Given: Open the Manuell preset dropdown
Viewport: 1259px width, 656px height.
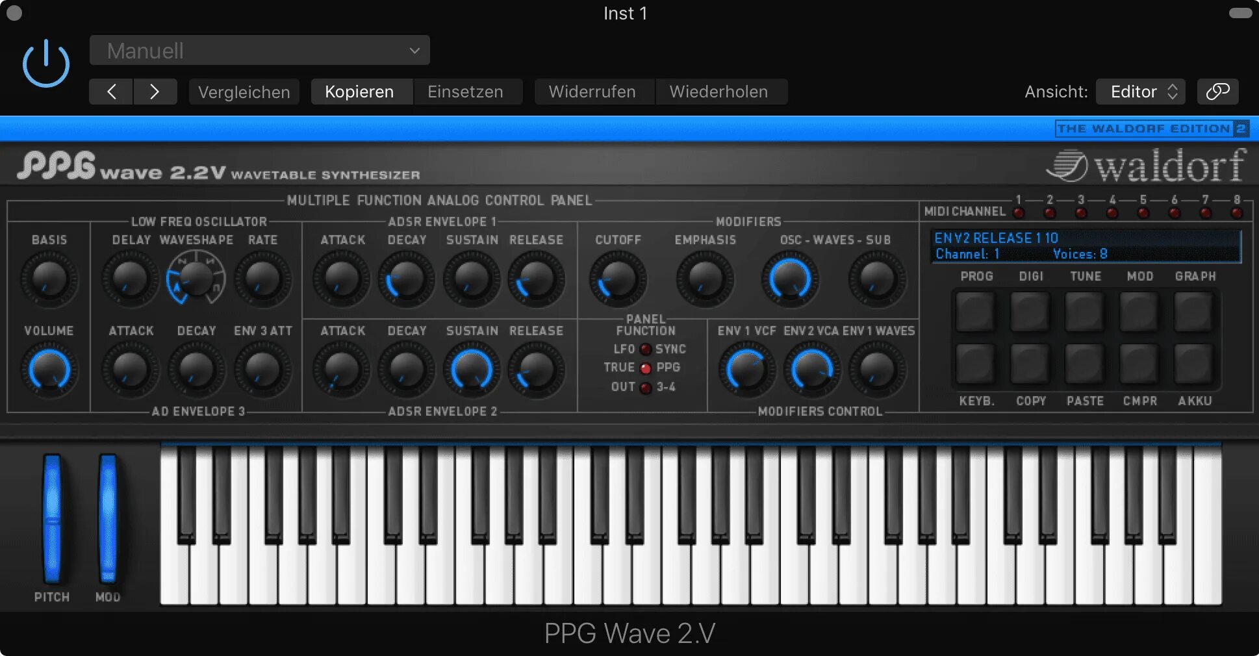Looking at the screenshot, I should 259,51.
